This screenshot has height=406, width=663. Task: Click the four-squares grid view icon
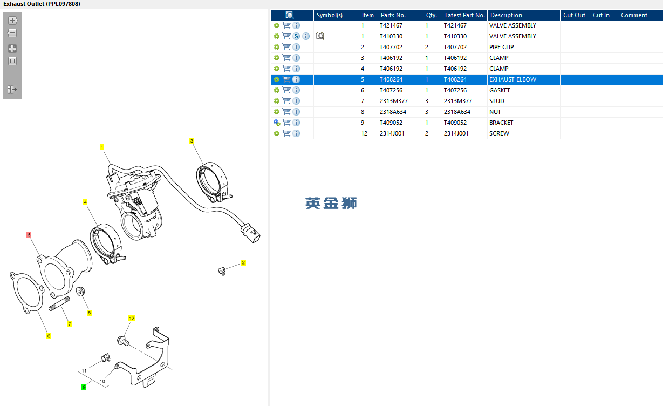pos(12,48)
